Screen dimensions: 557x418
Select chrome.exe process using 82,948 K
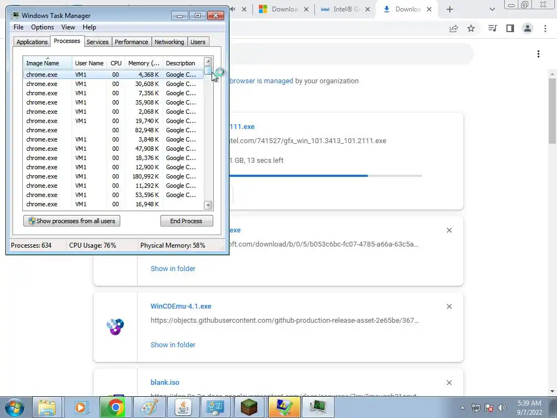tap(113, 130)
